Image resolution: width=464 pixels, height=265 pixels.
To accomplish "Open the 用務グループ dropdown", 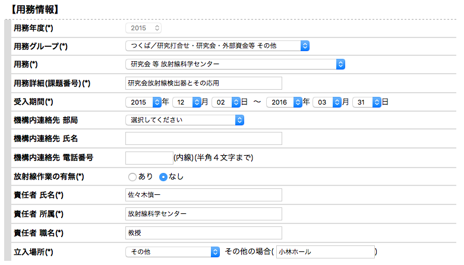I will point(217,46).
